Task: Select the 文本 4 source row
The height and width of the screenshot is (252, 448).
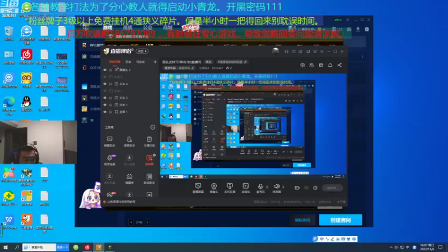Action: tap(130, 83)
